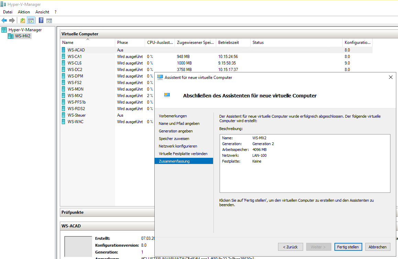Go to Virtuelle Festplatte verbinden step

(x=183, y=154)
